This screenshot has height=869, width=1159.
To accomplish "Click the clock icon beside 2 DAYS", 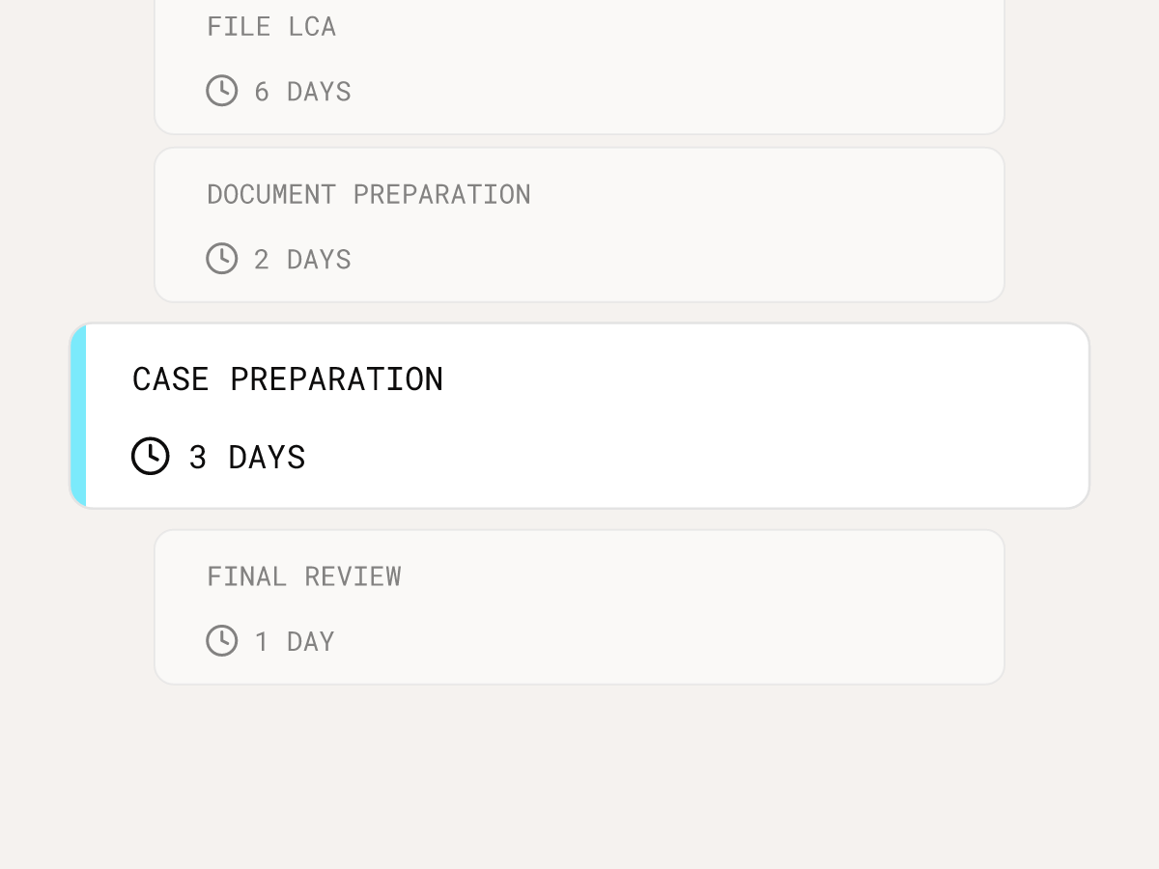I will pos(222,259).
